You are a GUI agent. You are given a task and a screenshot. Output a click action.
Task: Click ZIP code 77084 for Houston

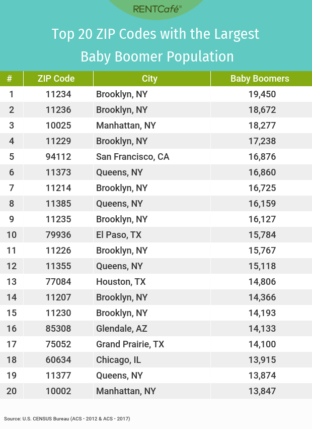58,281
